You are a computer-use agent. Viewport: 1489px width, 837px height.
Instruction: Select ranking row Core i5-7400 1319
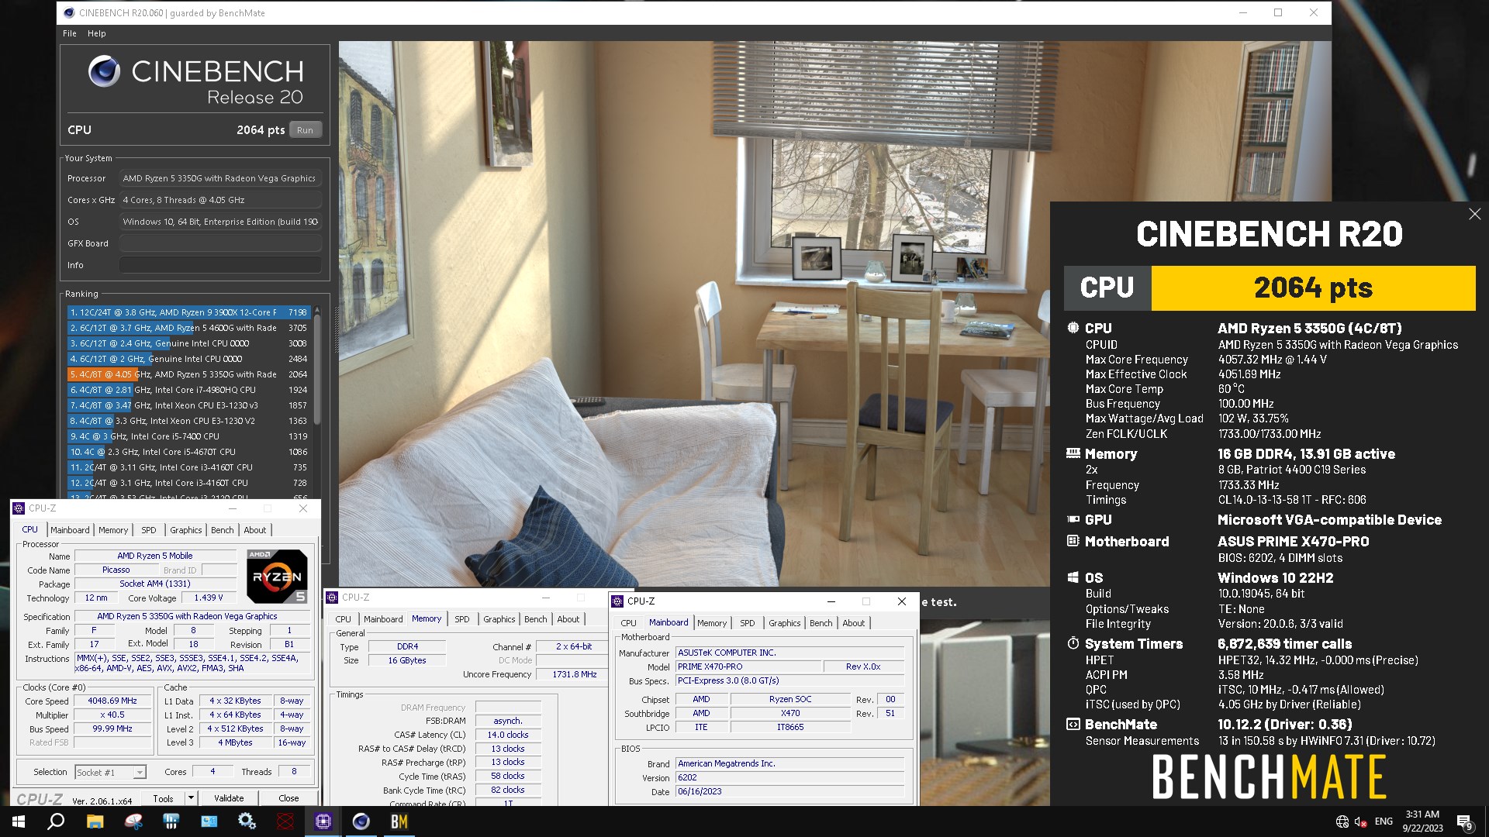point(188,436)
